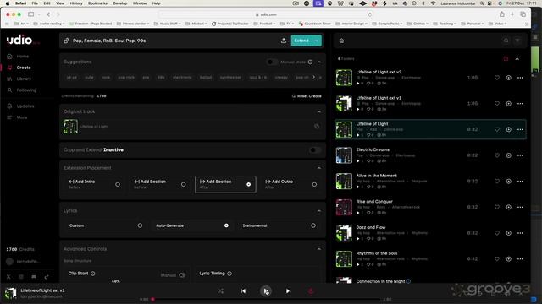Click the Manual Mode info icon

point(311,62)
